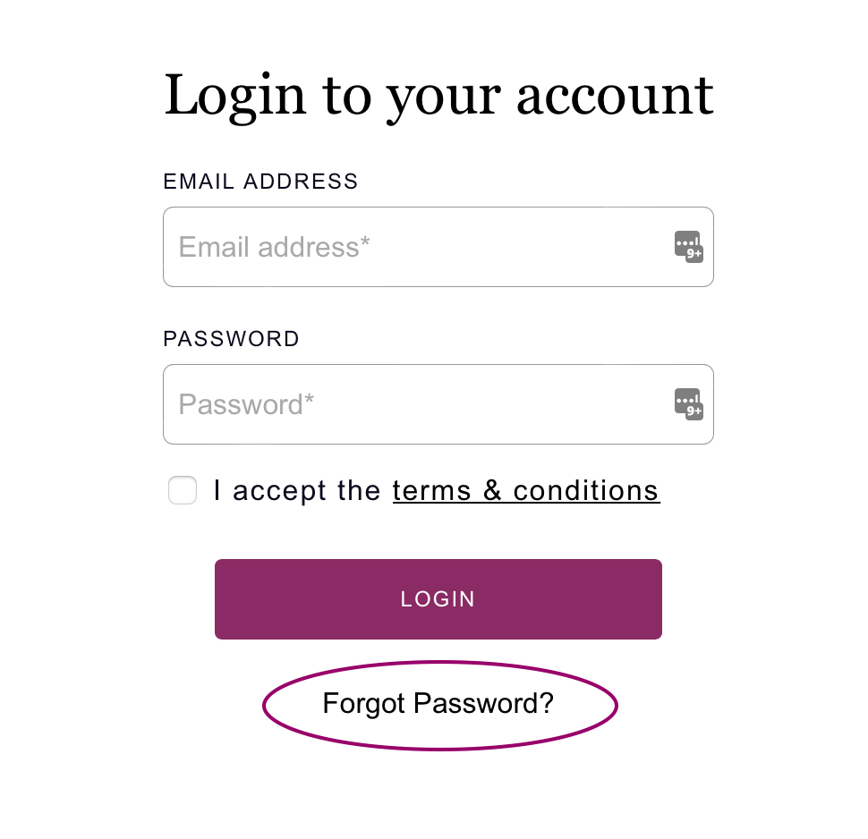Tick the terms & conditions checkbox

pos(183,490)
